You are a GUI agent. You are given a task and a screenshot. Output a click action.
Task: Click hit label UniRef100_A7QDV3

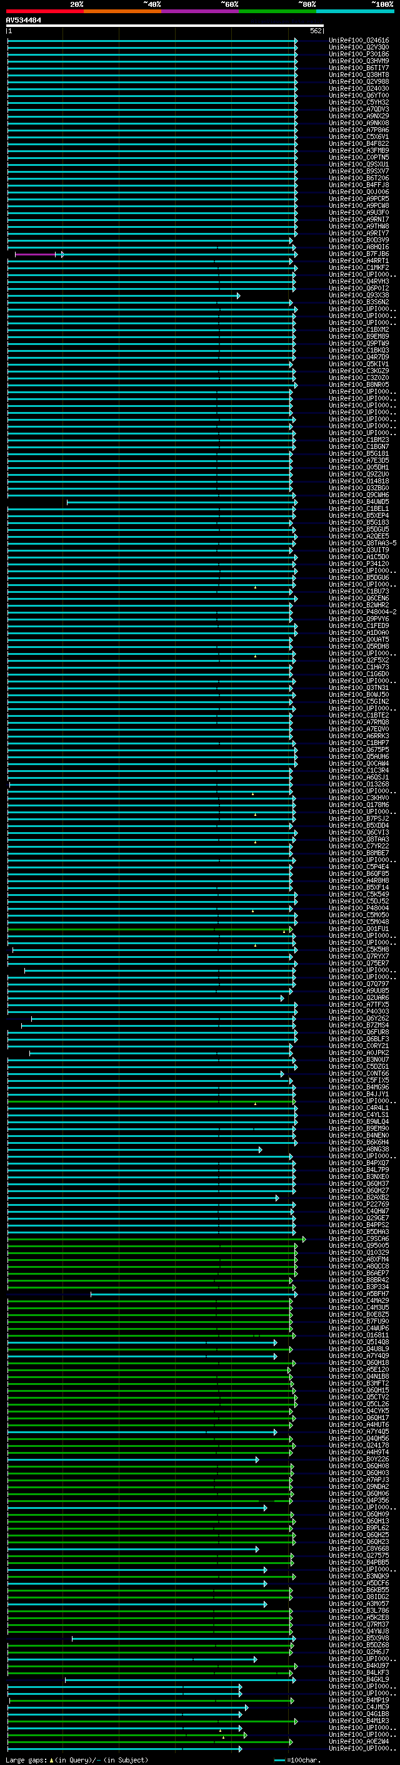pyautogui.click(x=359, y=110)
